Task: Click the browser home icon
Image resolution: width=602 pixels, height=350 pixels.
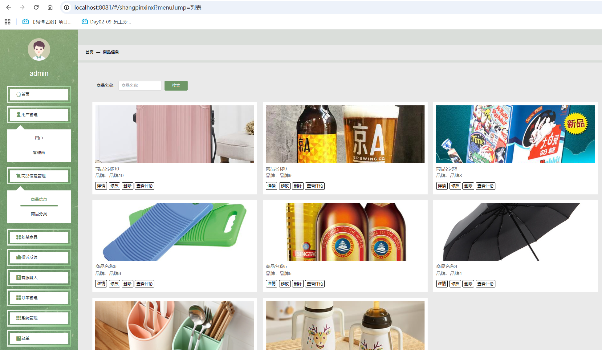Action: (x=50, y=7)
